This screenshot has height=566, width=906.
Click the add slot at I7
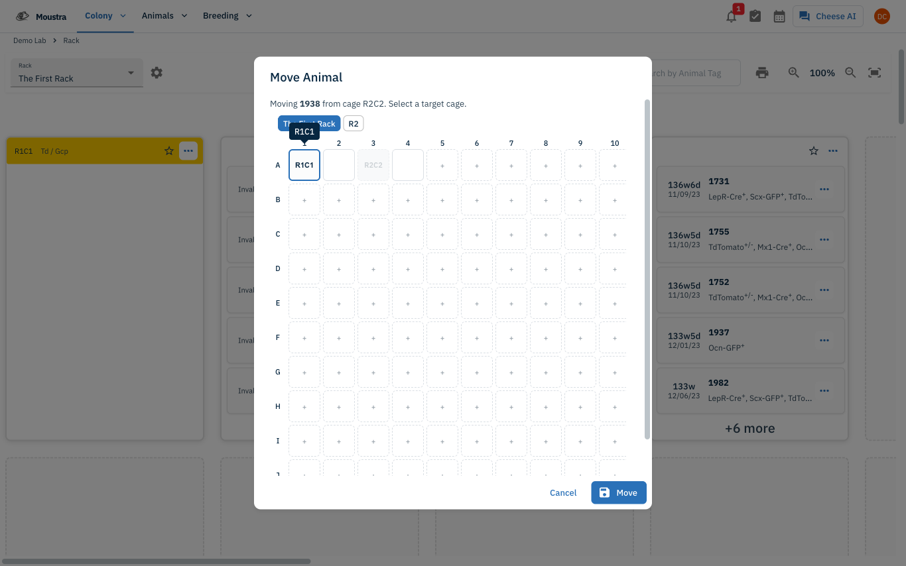click(511, 441)
